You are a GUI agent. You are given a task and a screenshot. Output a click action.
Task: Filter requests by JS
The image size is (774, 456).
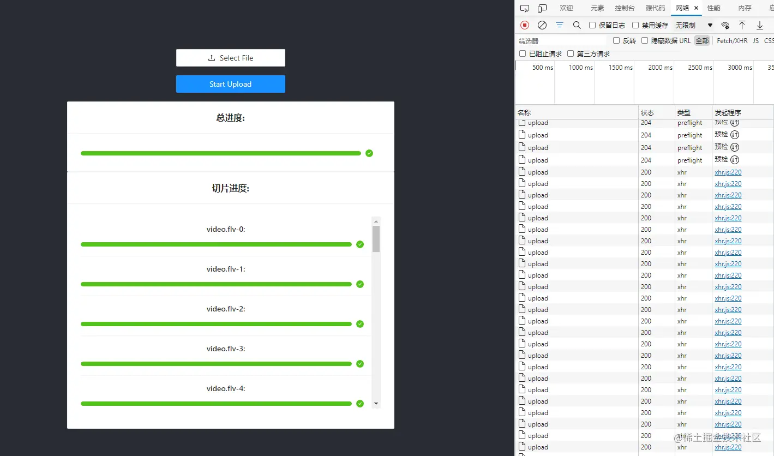755,40
